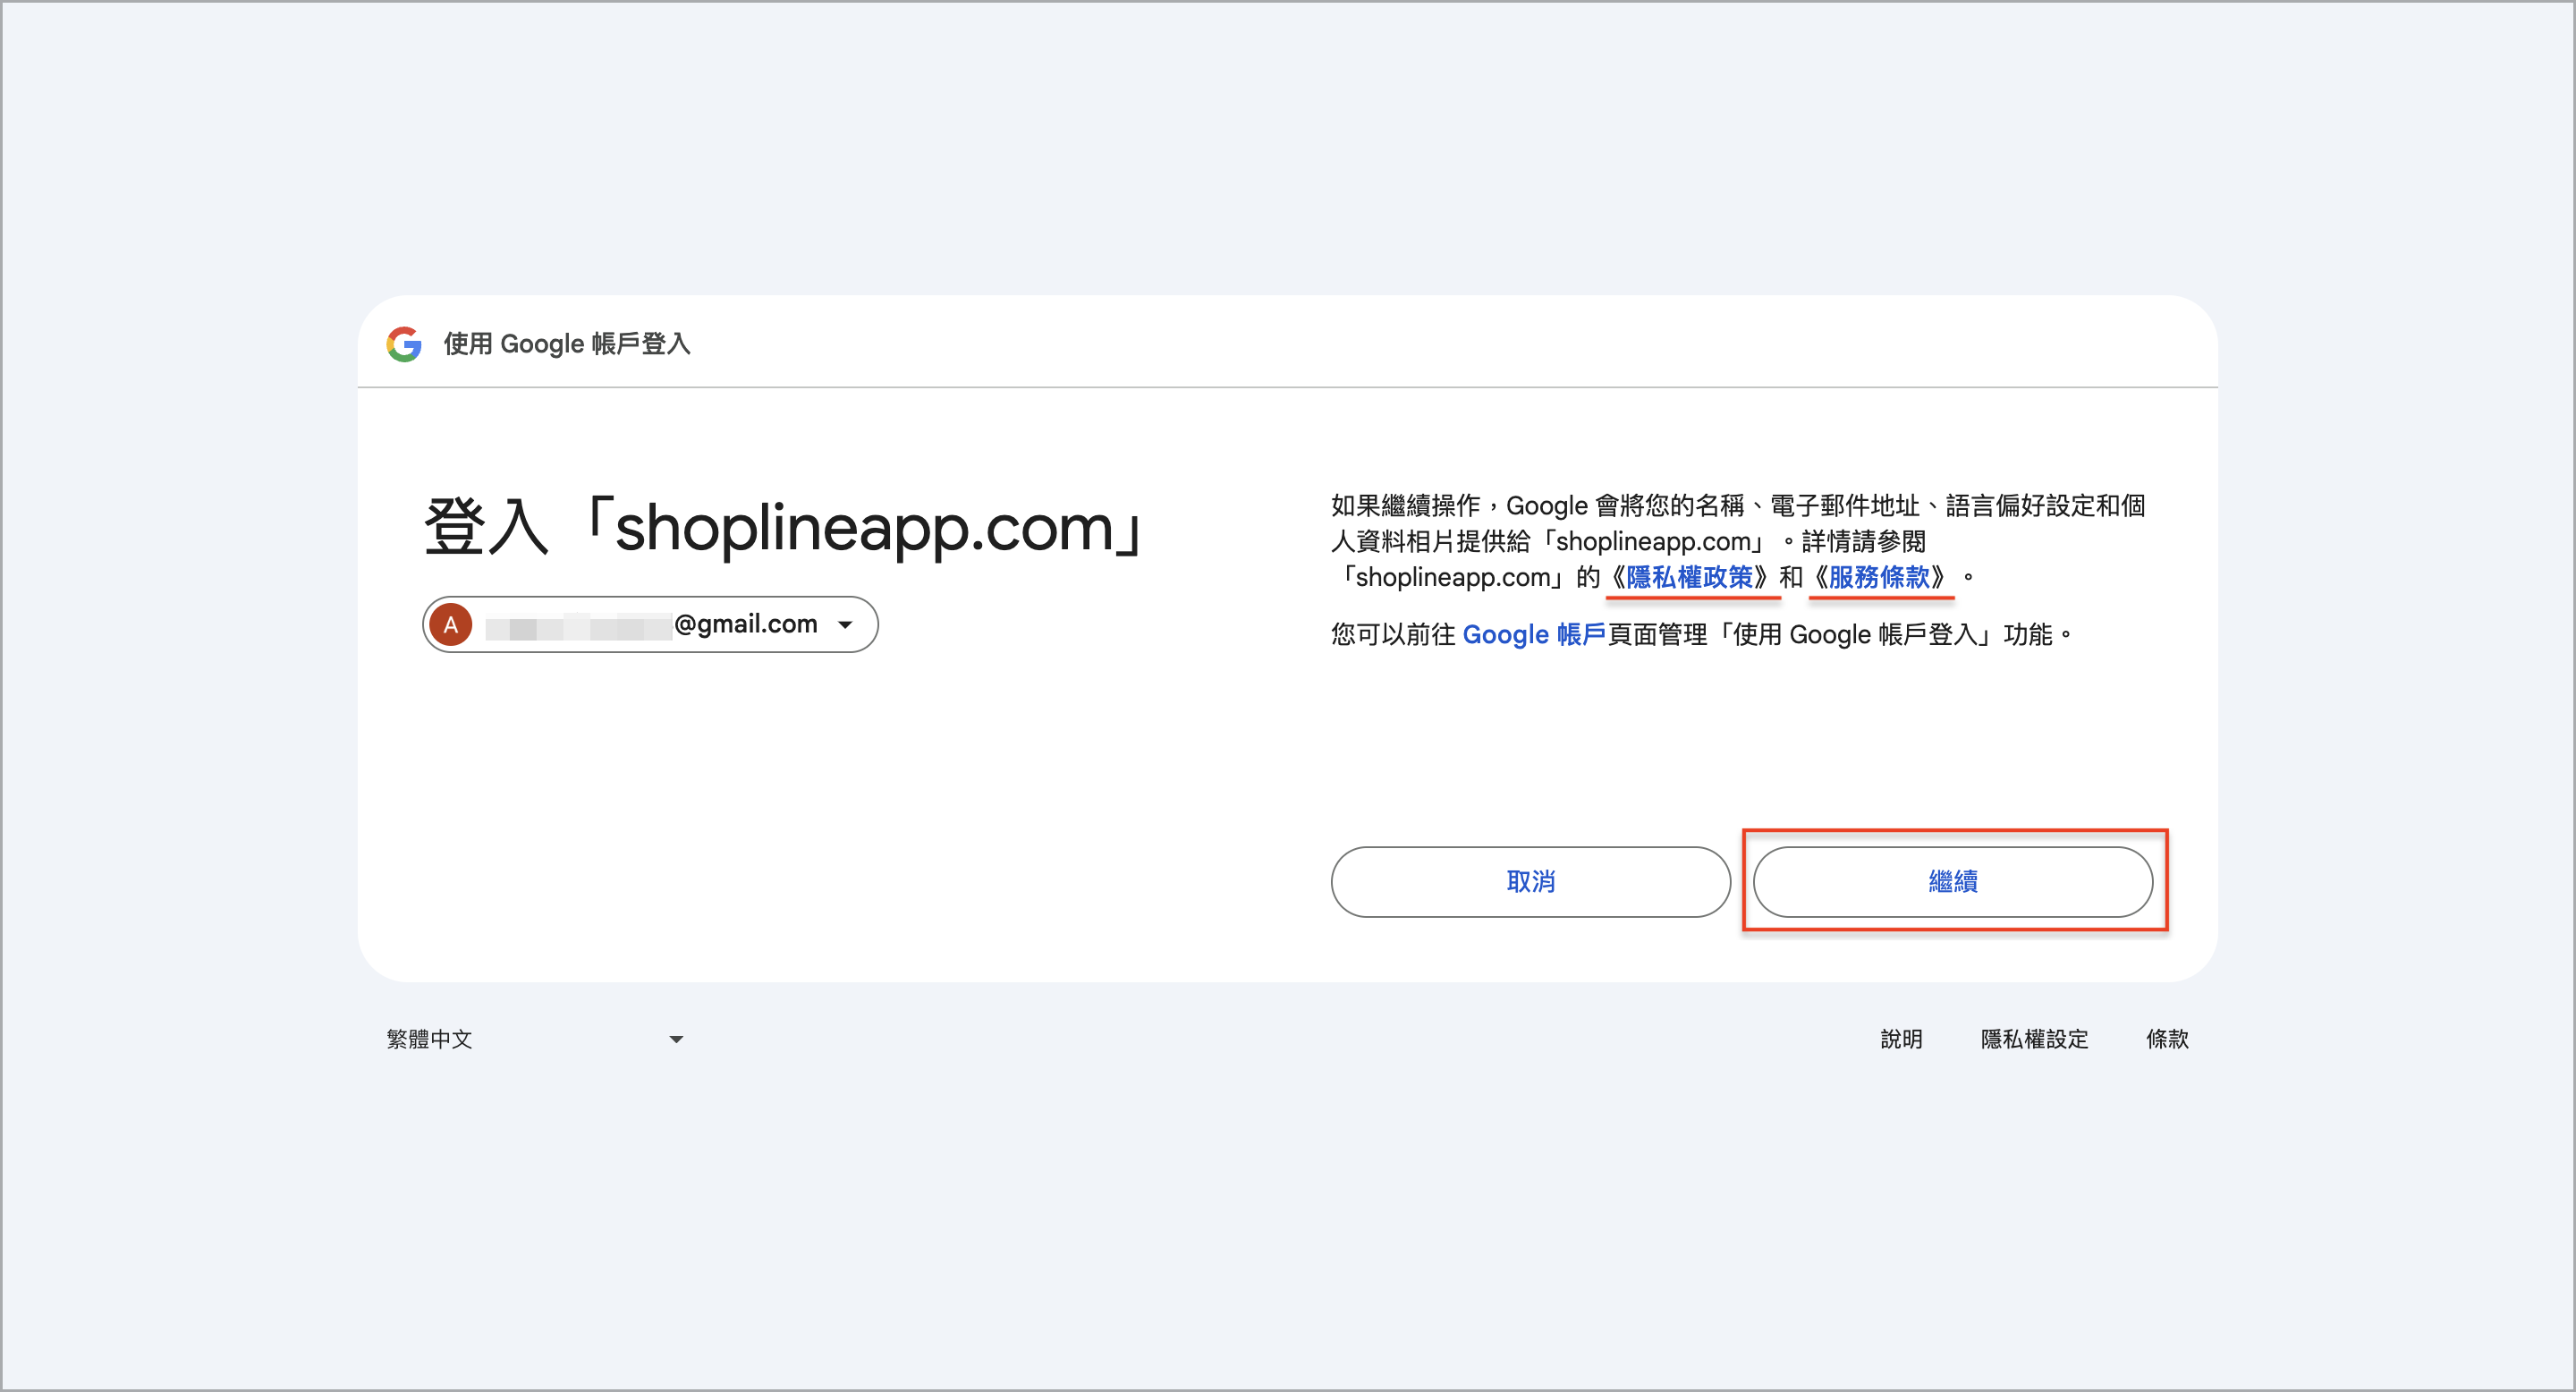Click the sentence beginning 您可以前往
Image resolution: width=2576 pixels, height=1392 pixels.
[1701, 635]
